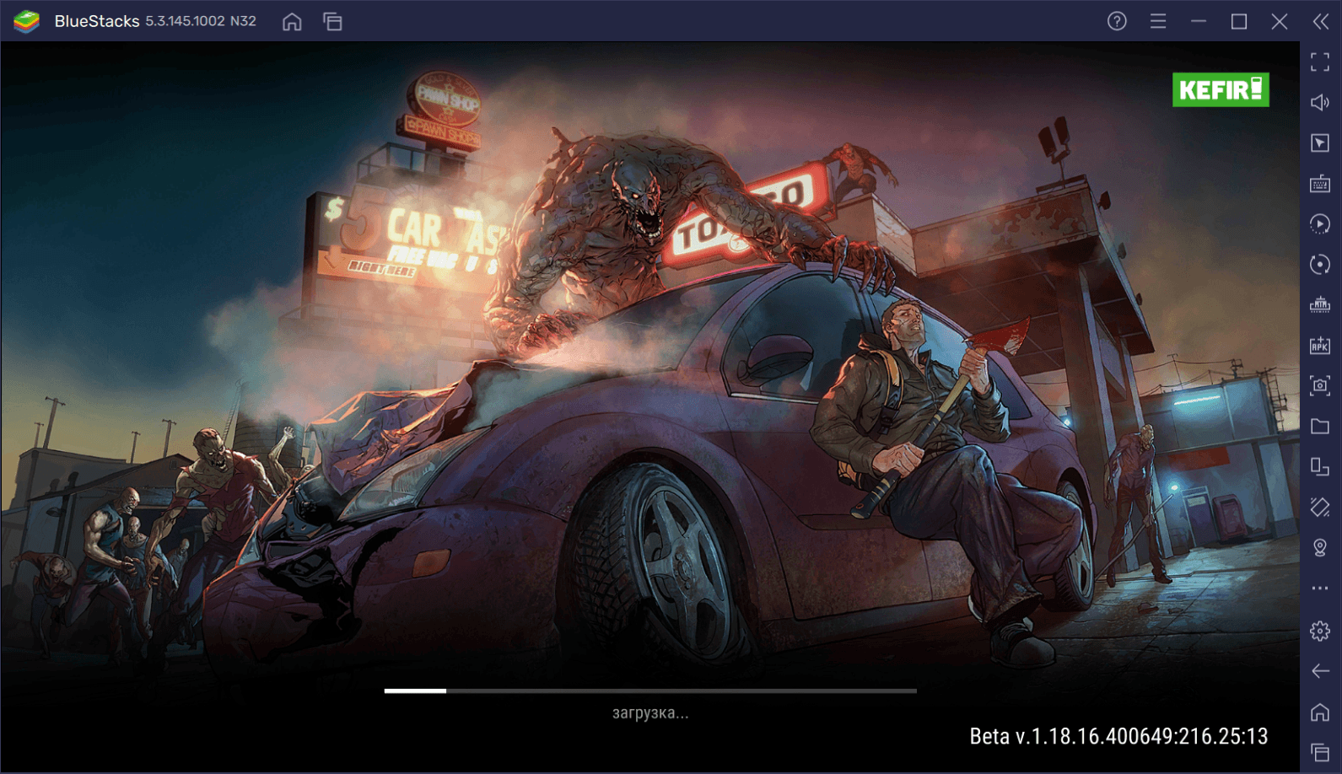The width and height of the screenshot is (1342, 774).
Task: Show more tools via three dots
Action: tap(1320, 589)
